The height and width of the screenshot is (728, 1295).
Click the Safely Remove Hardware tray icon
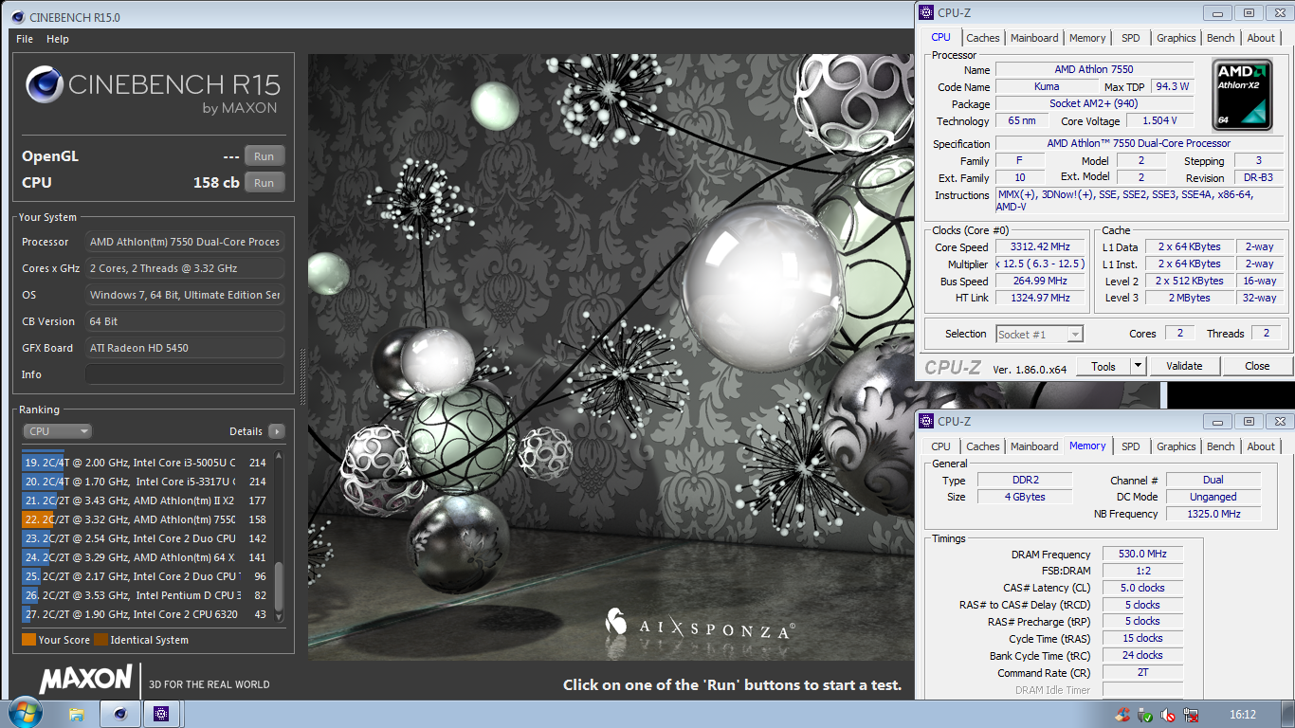1145,715
